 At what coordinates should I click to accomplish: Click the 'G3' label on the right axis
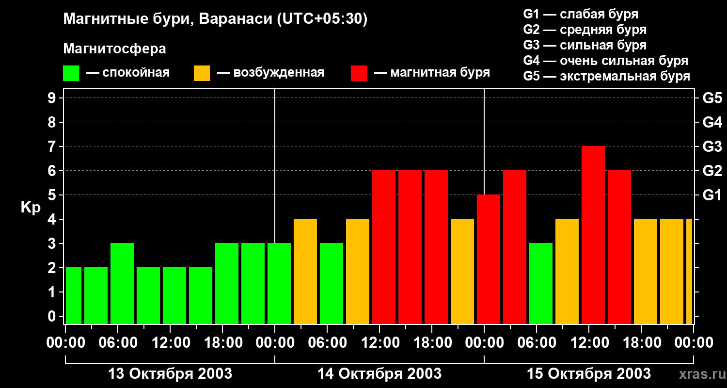712,146
